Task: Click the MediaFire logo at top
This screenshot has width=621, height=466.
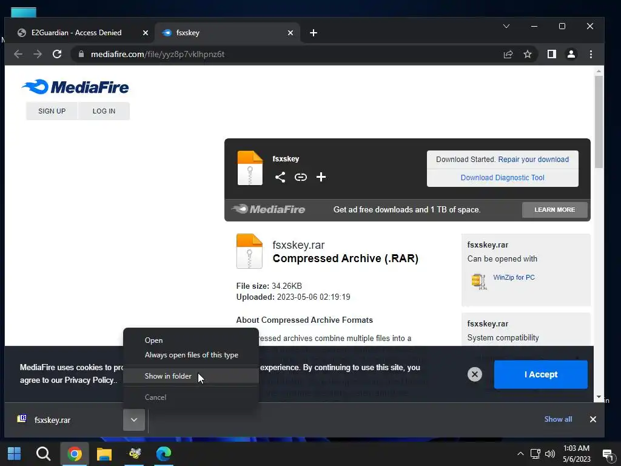Action: coord(75,87)
